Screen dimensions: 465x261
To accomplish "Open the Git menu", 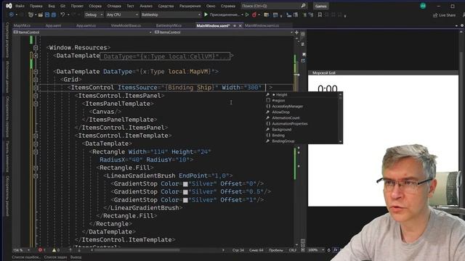I will tap(62, 6).
